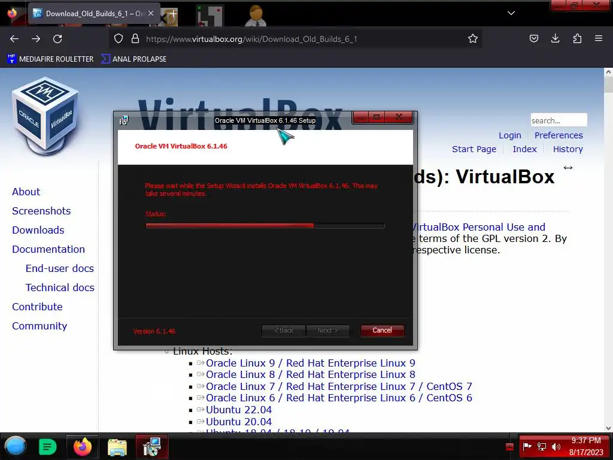Open a new tab with the plus icon
Image resolution: width=613 pixels, height=460 pixels.
[x=173, y=13]
